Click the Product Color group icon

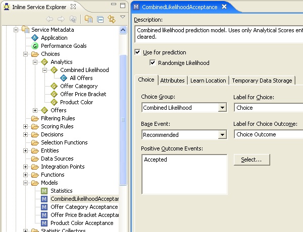pos(54,102)
